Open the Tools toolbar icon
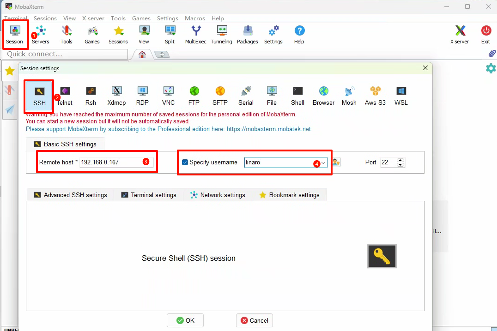This screenshot has height=331, width=497. pyautogui.click(x=67, y=35)
